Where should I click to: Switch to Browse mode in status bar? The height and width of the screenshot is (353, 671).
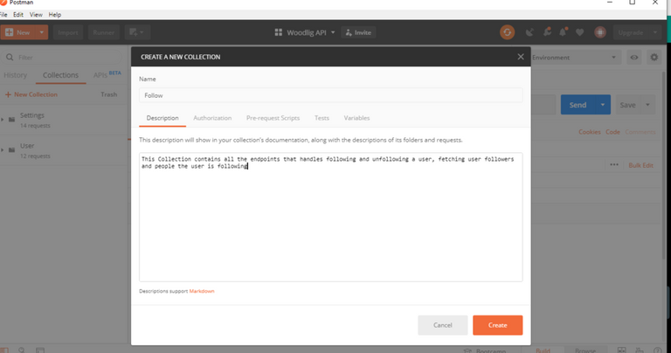click(x=585, y=350)
